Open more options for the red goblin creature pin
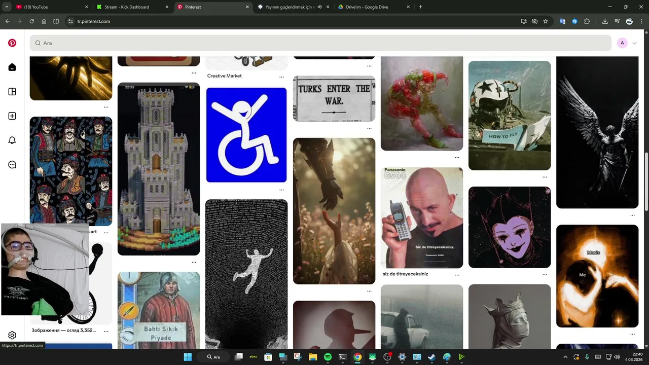The height and width of the screenshot is (365, 649). [x=457, y=157]
